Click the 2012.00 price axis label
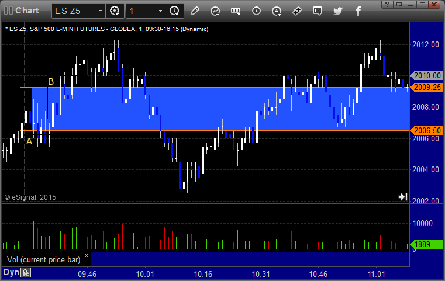445x281 pixels. coord(426,44)
